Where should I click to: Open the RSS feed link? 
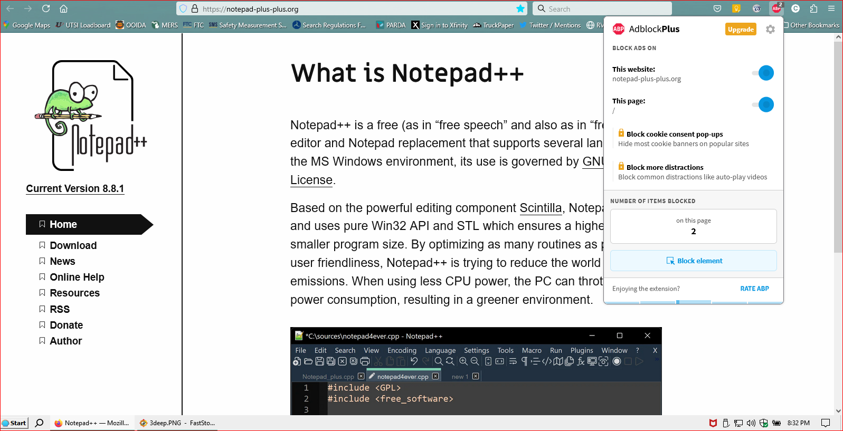pos(60,309)
